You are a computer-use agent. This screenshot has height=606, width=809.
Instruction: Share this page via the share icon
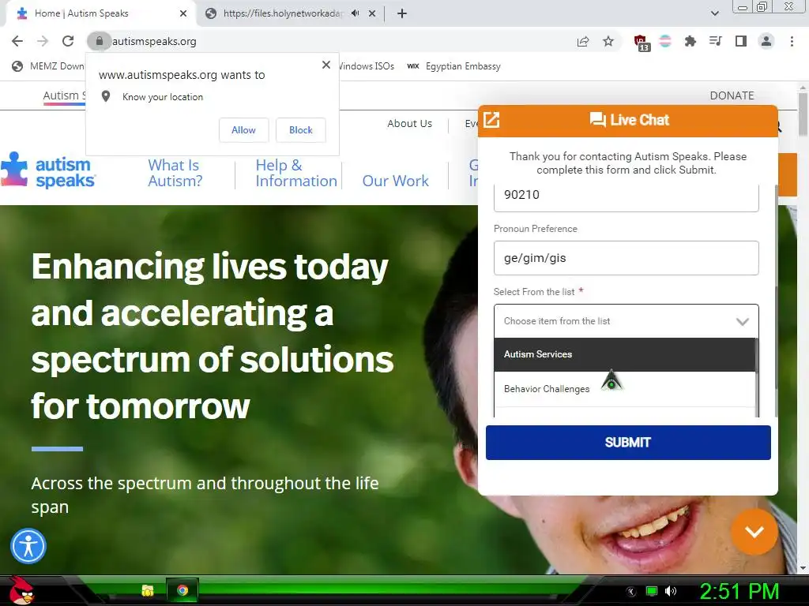pyautogui.click(x=583, y=41)
